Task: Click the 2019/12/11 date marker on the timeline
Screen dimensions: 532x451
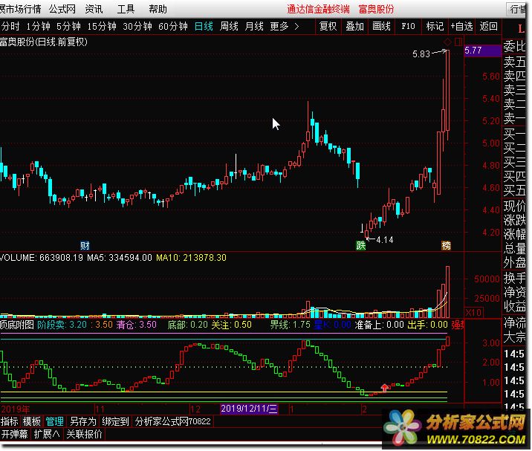Action: point(249,409)
